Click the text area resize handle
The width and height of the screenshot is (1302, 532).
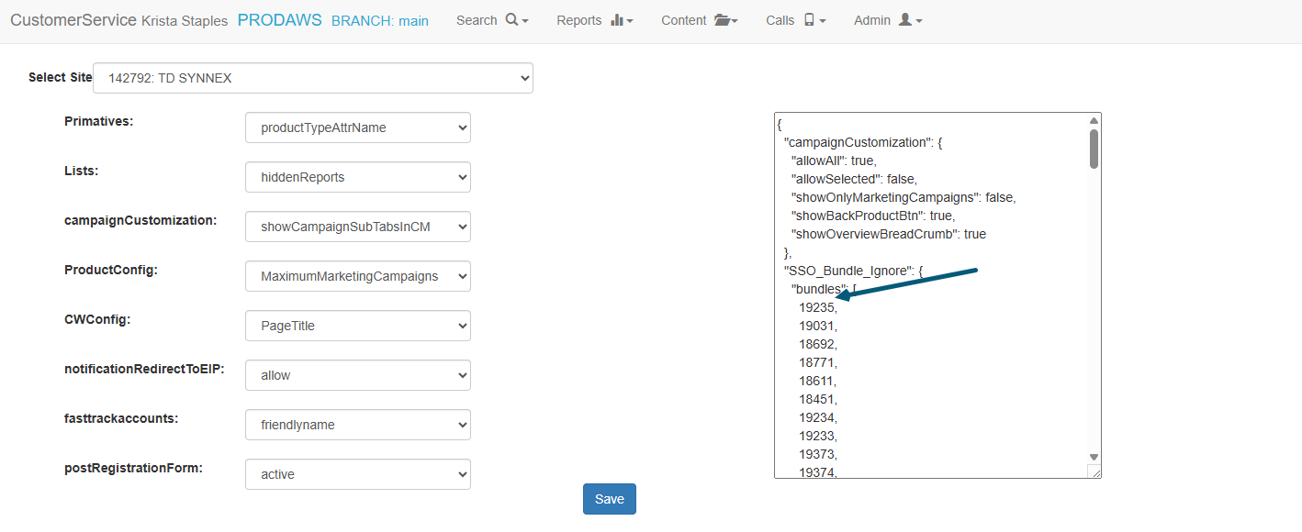(x=1094, y=471)
